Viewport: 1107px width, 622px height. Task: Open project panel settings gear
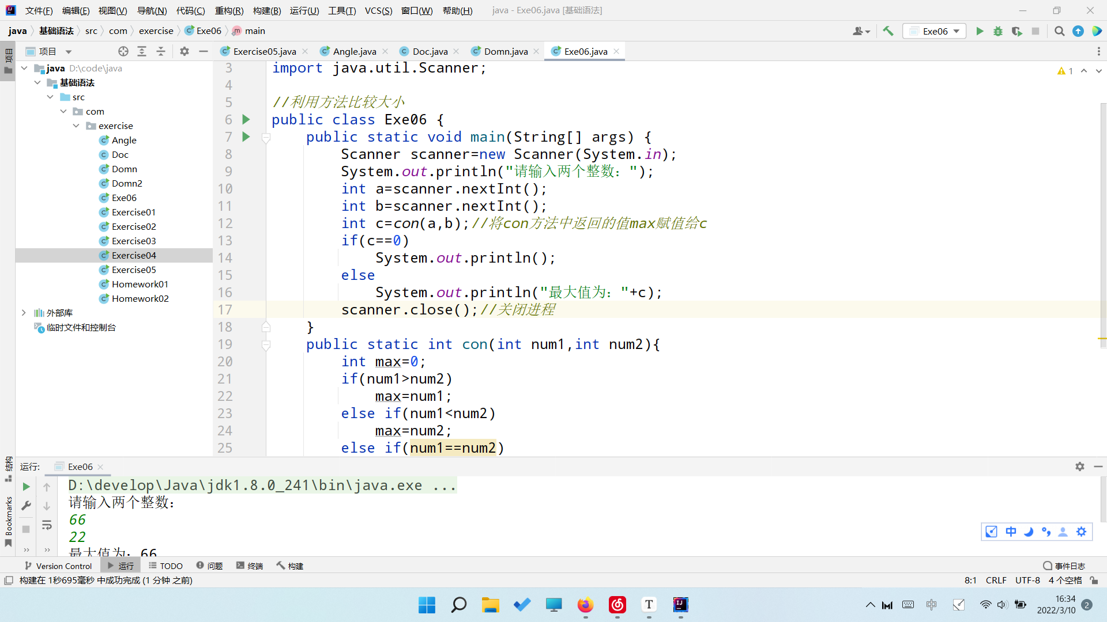pos(184,51)
